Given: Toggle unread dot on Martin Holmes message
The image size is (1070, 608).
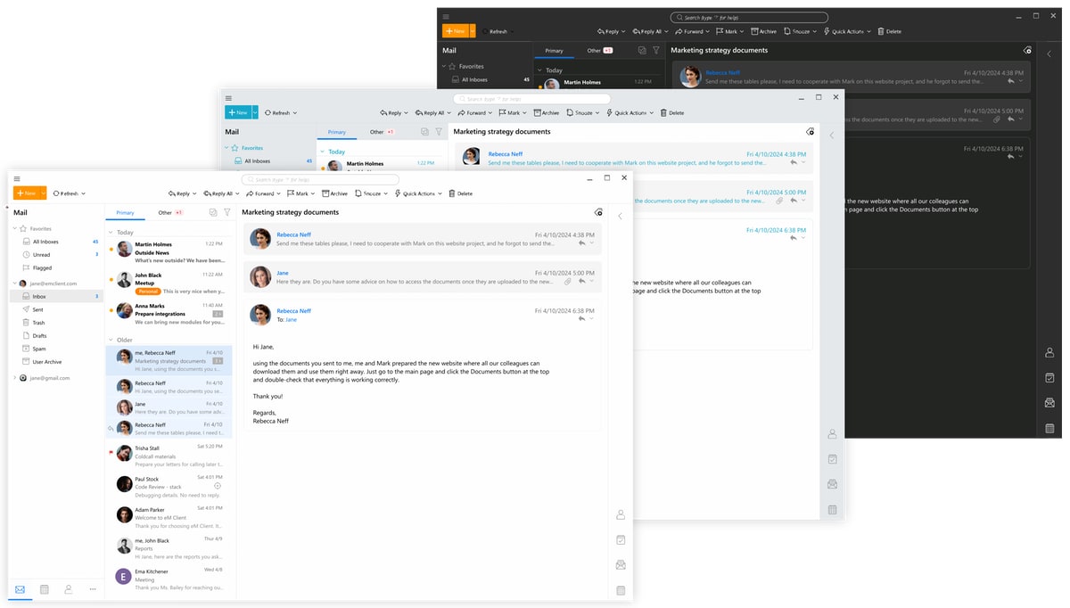Looking at the screenshot, I should (111, 250).
